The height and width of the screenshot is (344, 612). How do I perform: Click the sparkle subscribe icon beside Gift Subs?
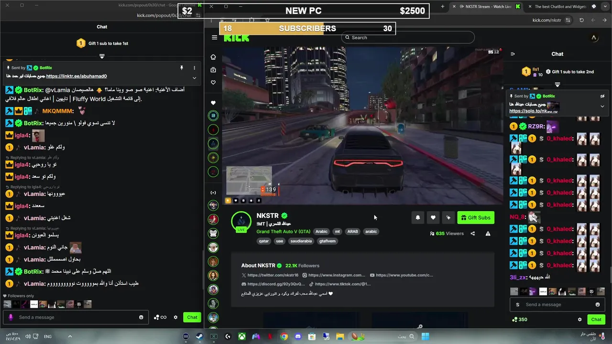448,218
